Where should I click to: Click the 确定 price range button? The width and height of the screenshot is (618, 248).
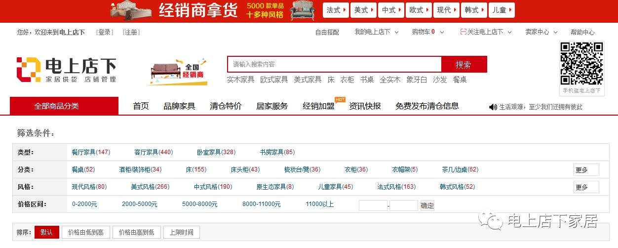(427, 206)
